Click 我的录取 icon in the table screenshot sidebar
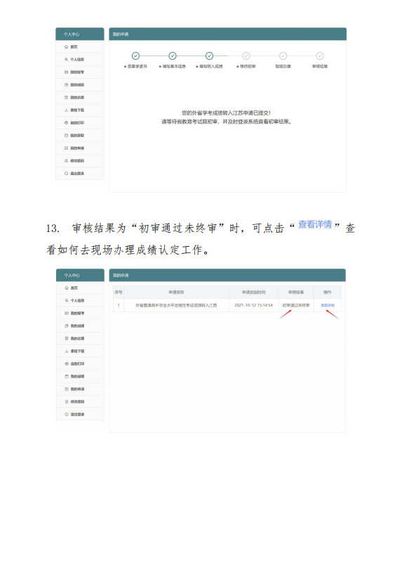This screenshot has height=561, width=402. coord(67,376)
